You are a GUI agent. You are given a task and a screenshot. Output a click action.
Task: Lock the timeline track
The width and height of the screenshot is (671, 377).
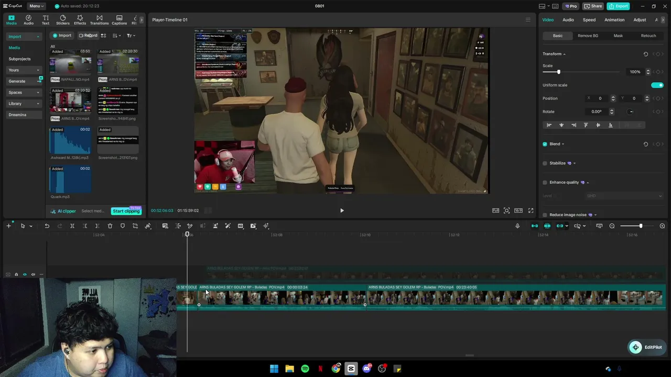click(16, 274)
